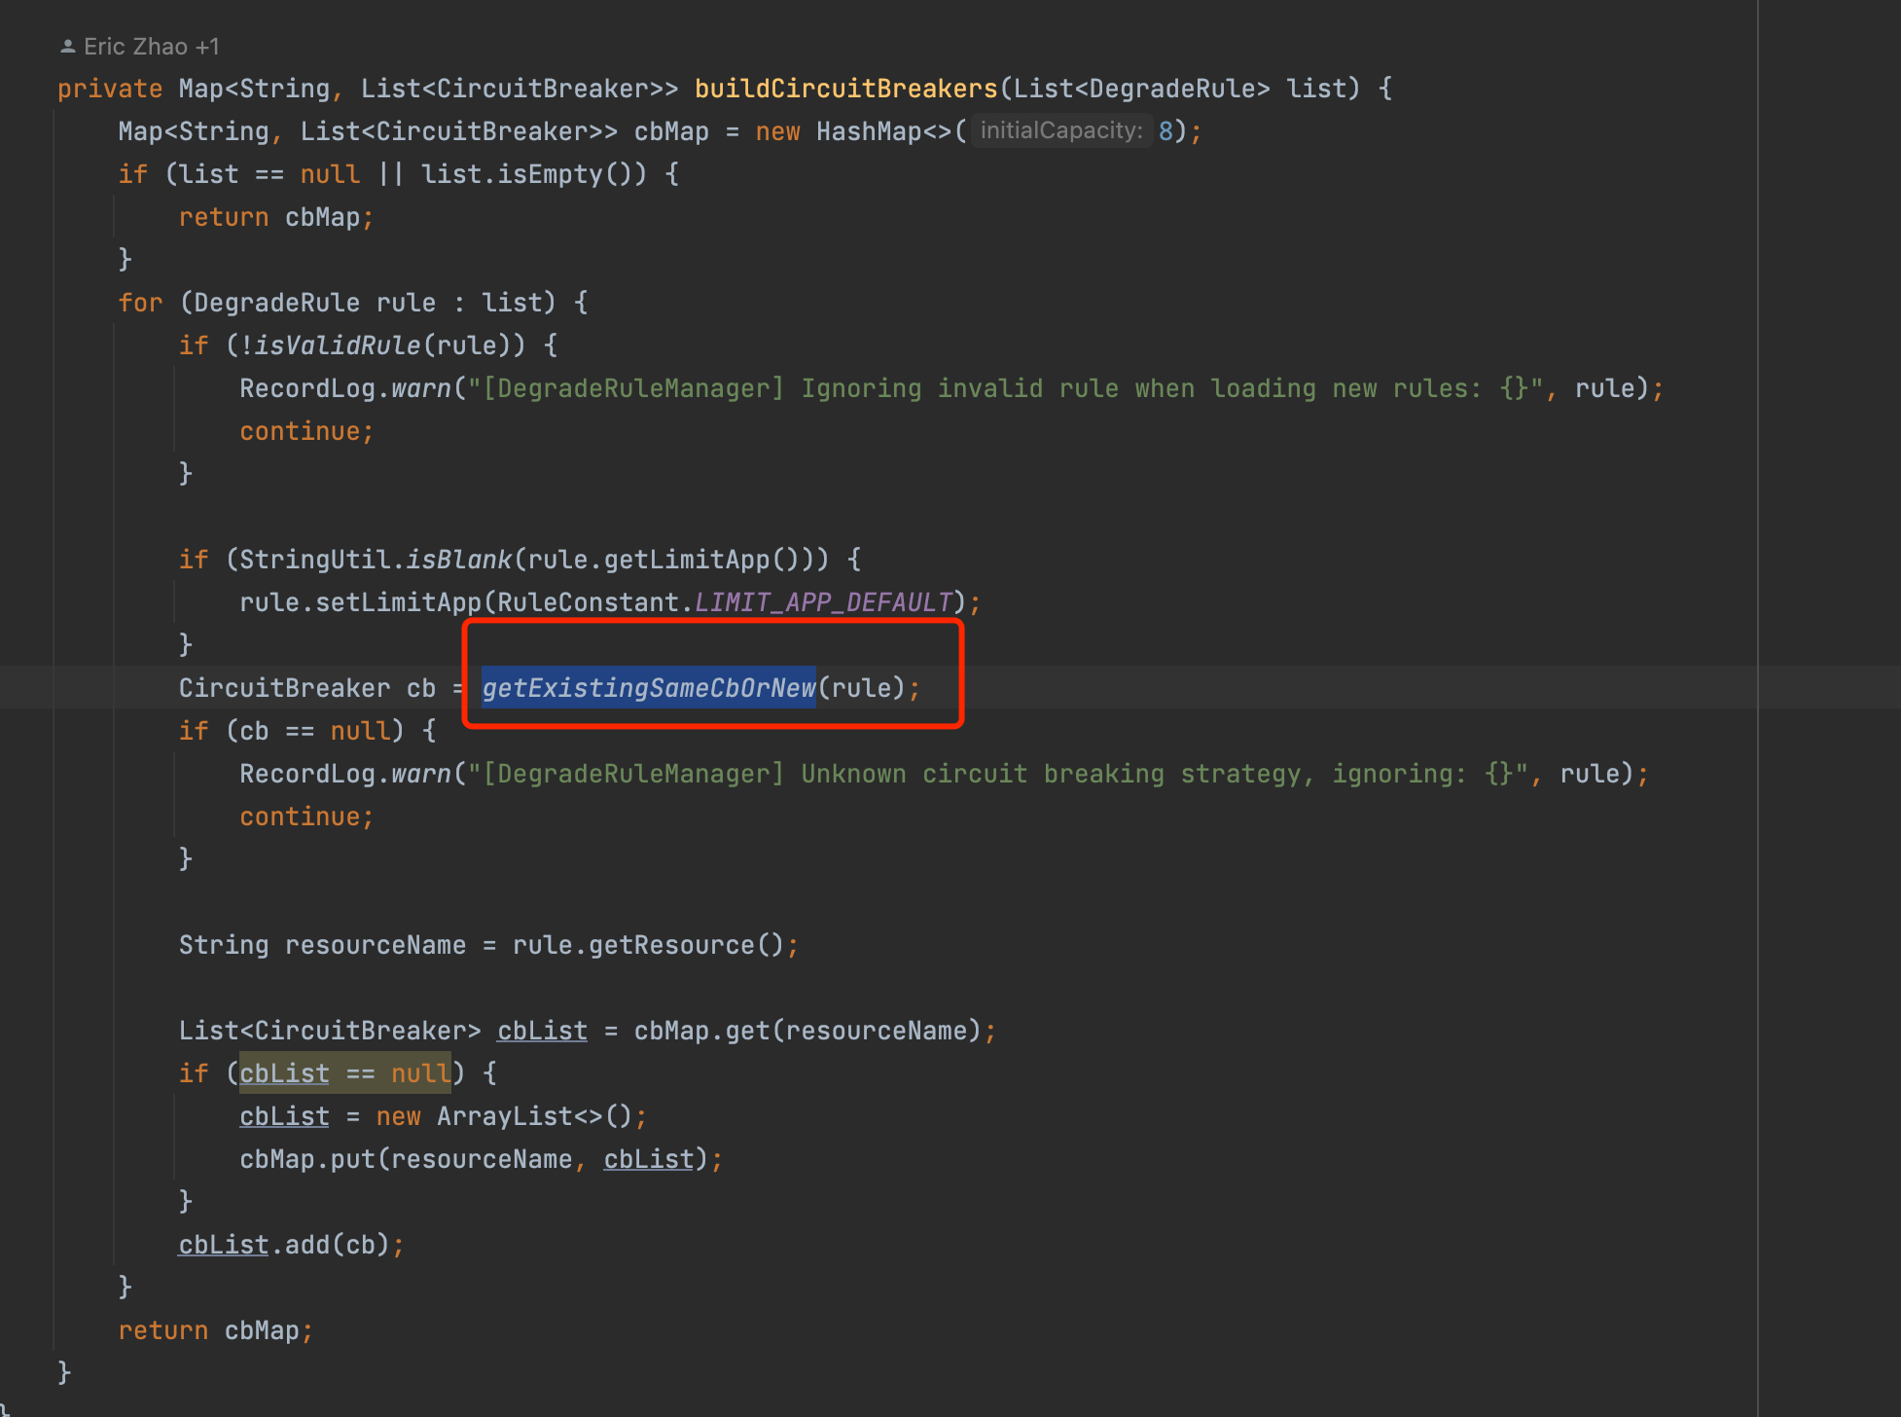Click the isValidRule method reference
1901x1417 pixels.
pyautogui.click(x=342, y=345)
